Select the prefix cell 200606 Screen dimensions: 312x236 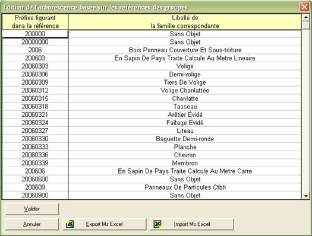pos(35,171)
